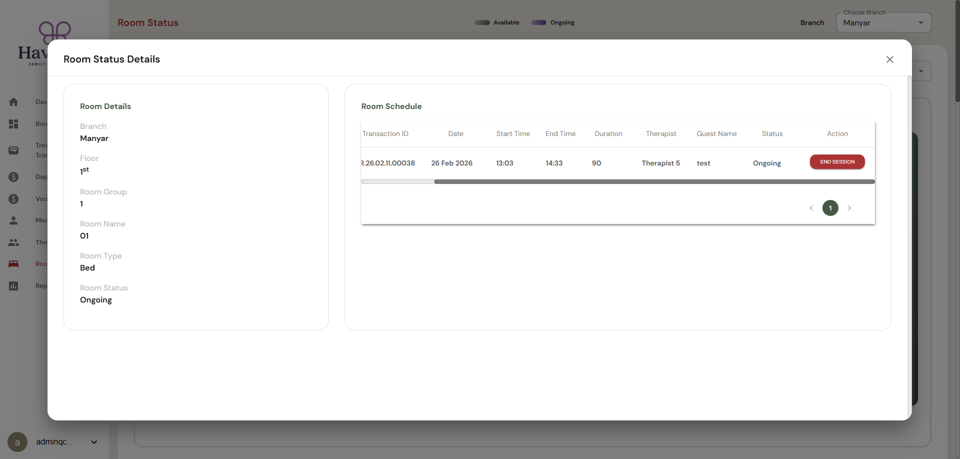Go to next page of room schedule
This screenshot has height=459, width=960.
click(849, 208)
